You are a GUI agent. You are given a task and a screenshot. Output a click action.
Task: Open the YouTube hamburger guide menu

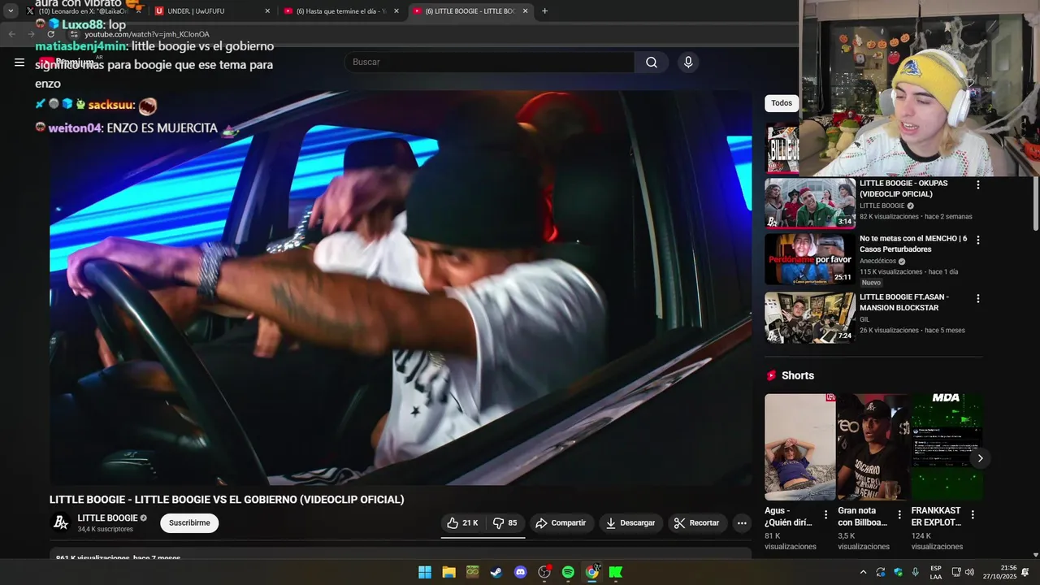coord(19,62)
